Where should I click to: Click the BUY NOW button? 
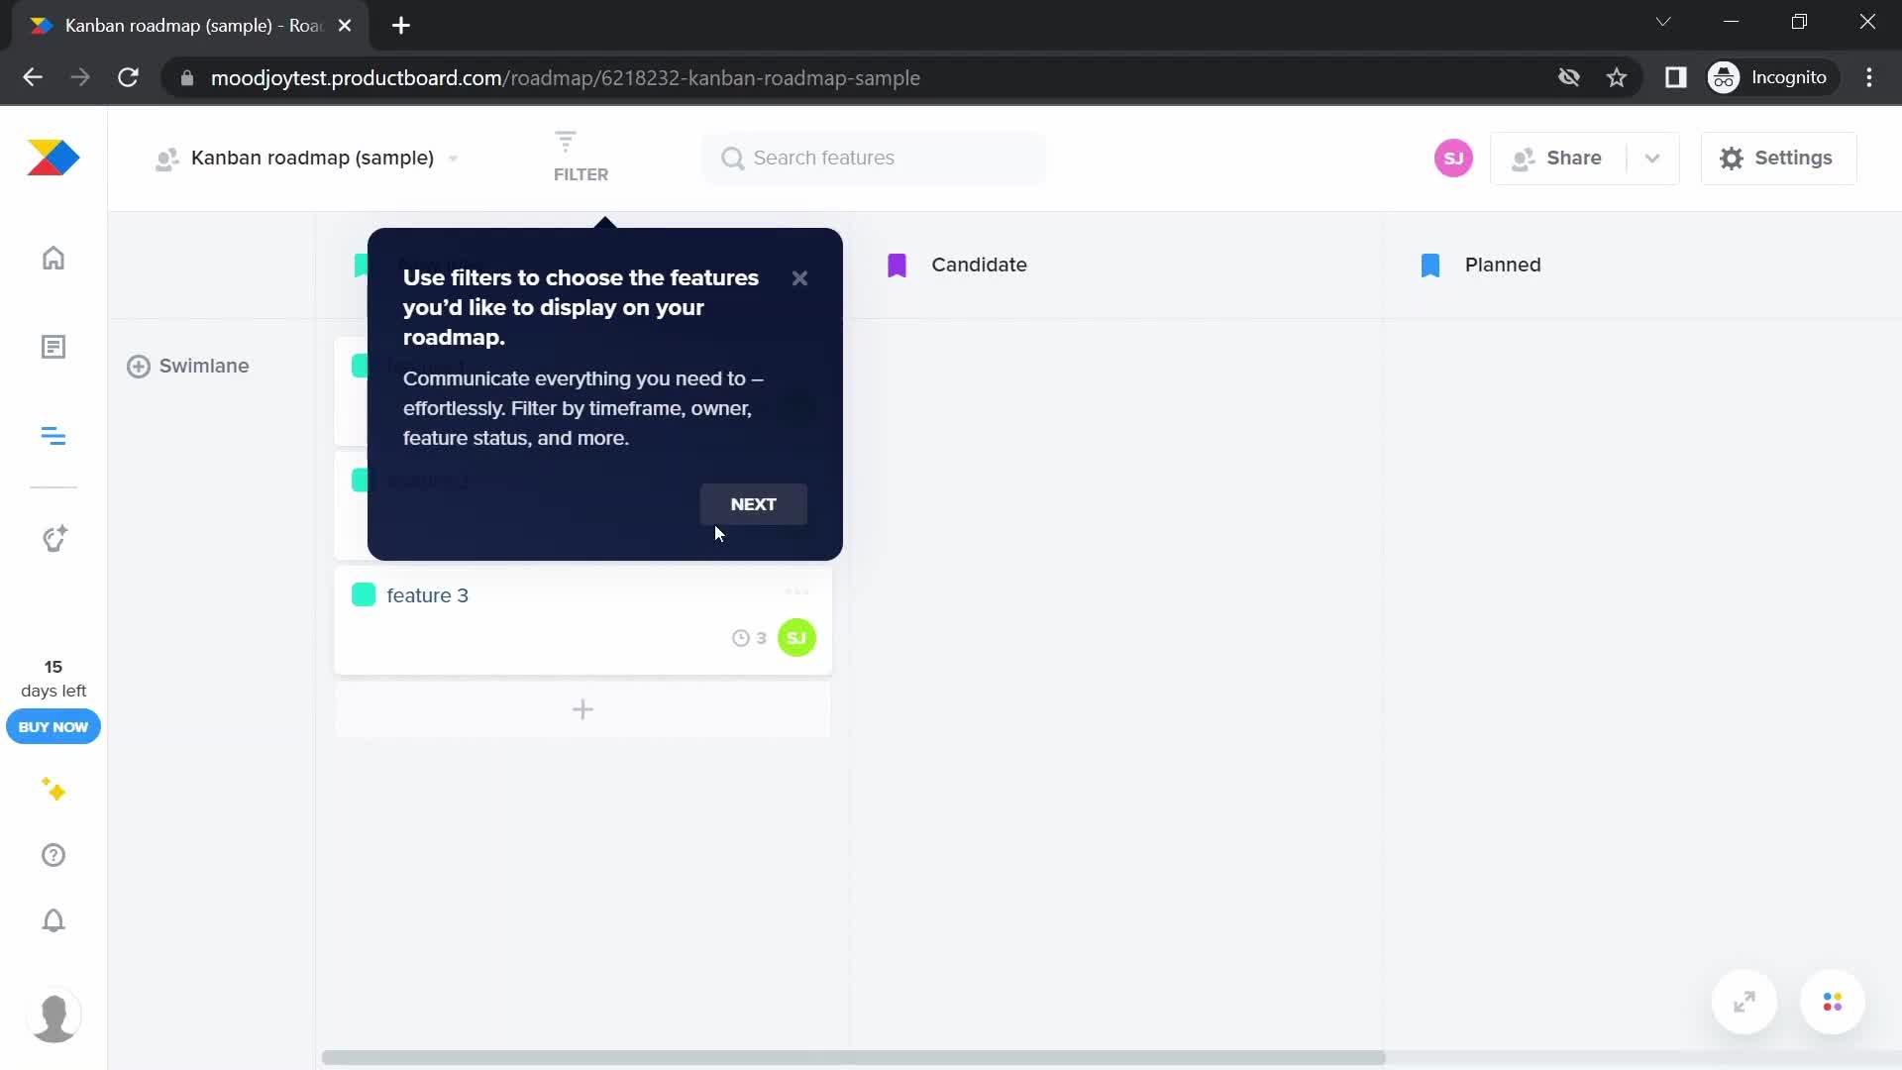[53, 727]
